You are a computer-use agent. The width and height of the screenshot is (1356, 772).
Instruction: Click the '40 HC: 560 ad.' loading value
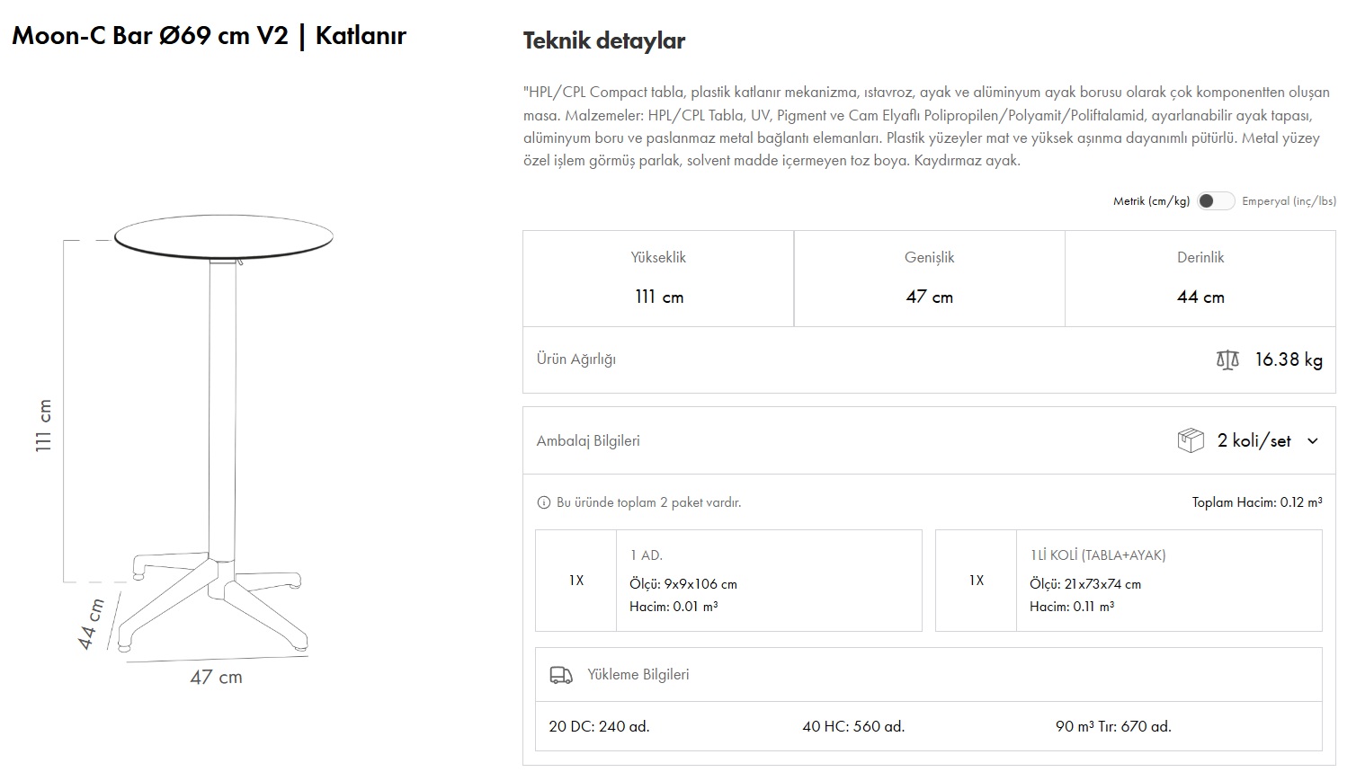tap(853, 726)
